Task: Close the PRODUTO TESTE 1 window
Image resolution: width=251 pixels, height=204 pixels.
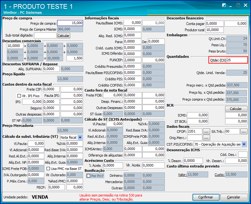Action: (245, 5)
